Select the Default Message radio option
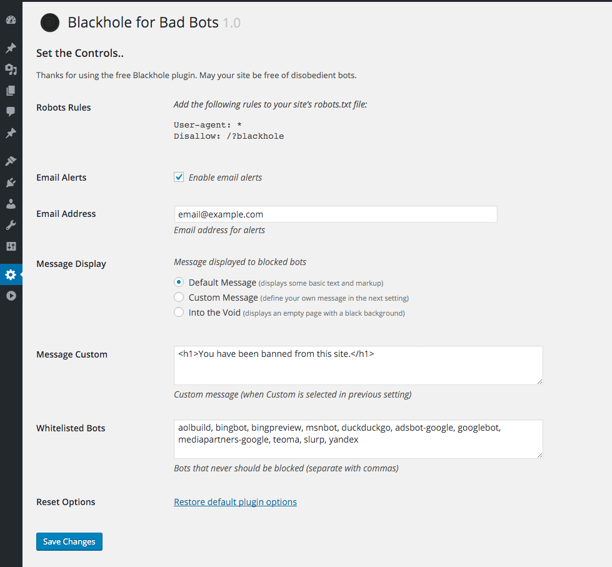 [179, 283]
